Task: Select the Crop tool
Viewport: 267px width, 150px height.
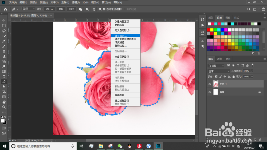Action: coord(4,92)
